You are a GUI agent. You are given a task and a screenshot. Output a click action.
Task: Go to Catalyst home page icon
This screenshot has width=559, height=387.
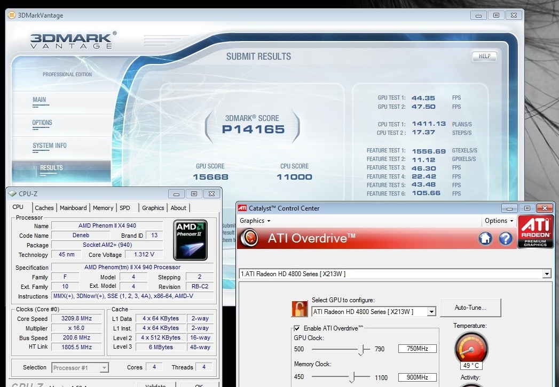[x=485, y=238]
